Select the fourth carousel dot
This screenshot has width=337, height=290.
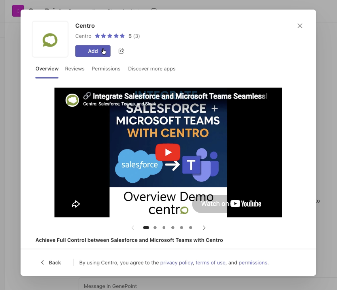click(x=173, y=227)
